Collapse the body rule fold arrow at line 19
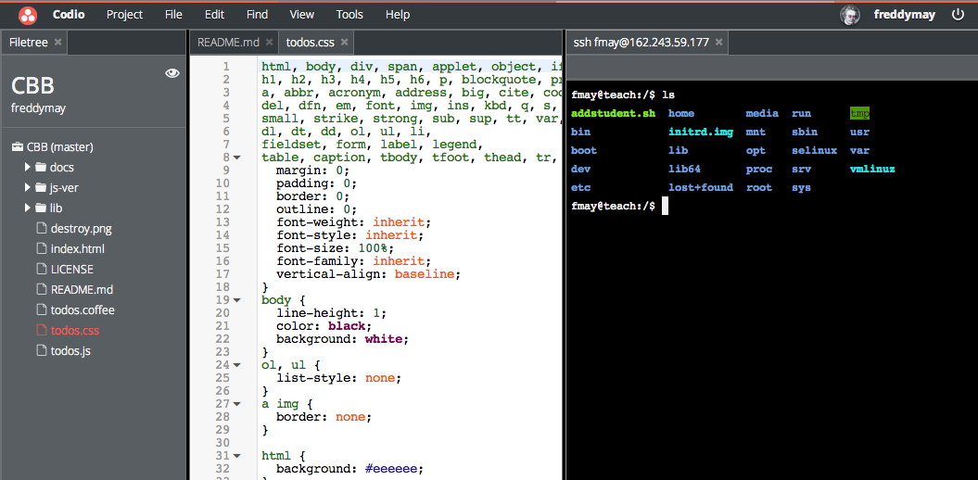Screen dimensions: 978x480 point(237,300)
